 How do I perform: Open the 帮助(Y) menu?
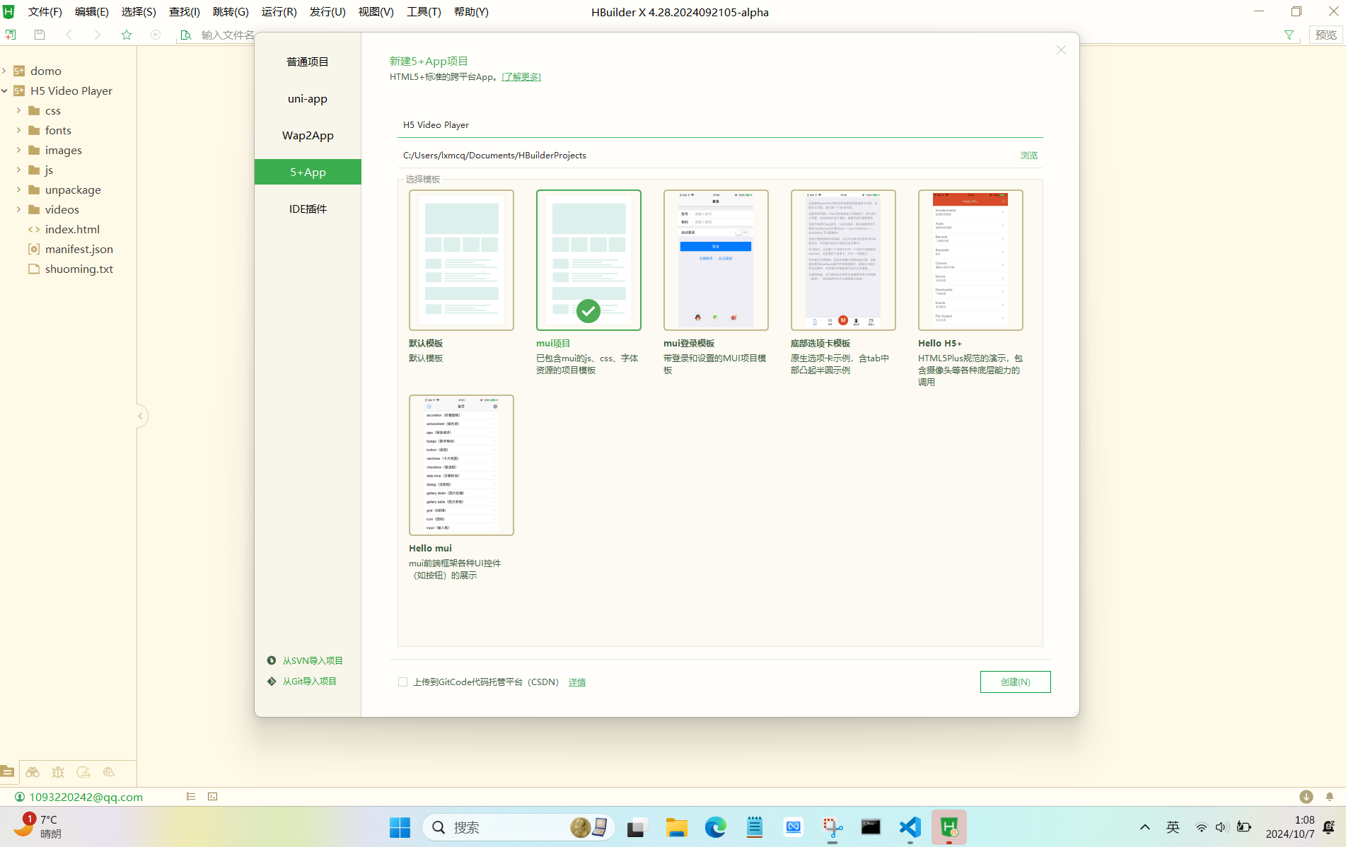(471, 12)
